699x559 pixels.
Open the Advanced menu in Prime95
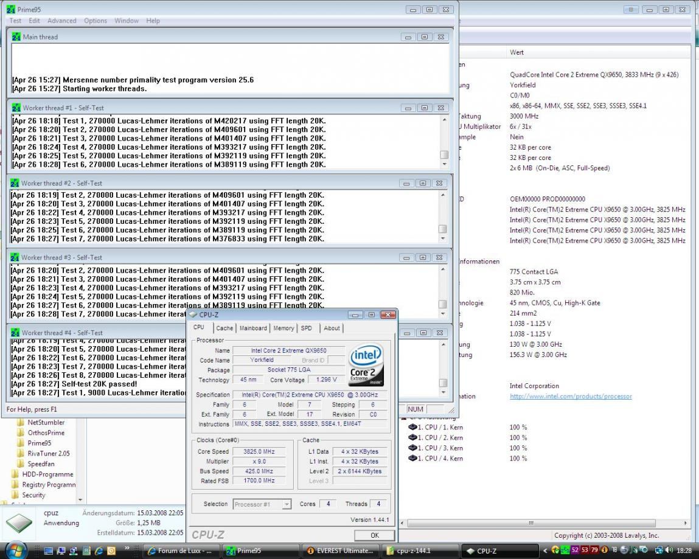coord(61,21)
